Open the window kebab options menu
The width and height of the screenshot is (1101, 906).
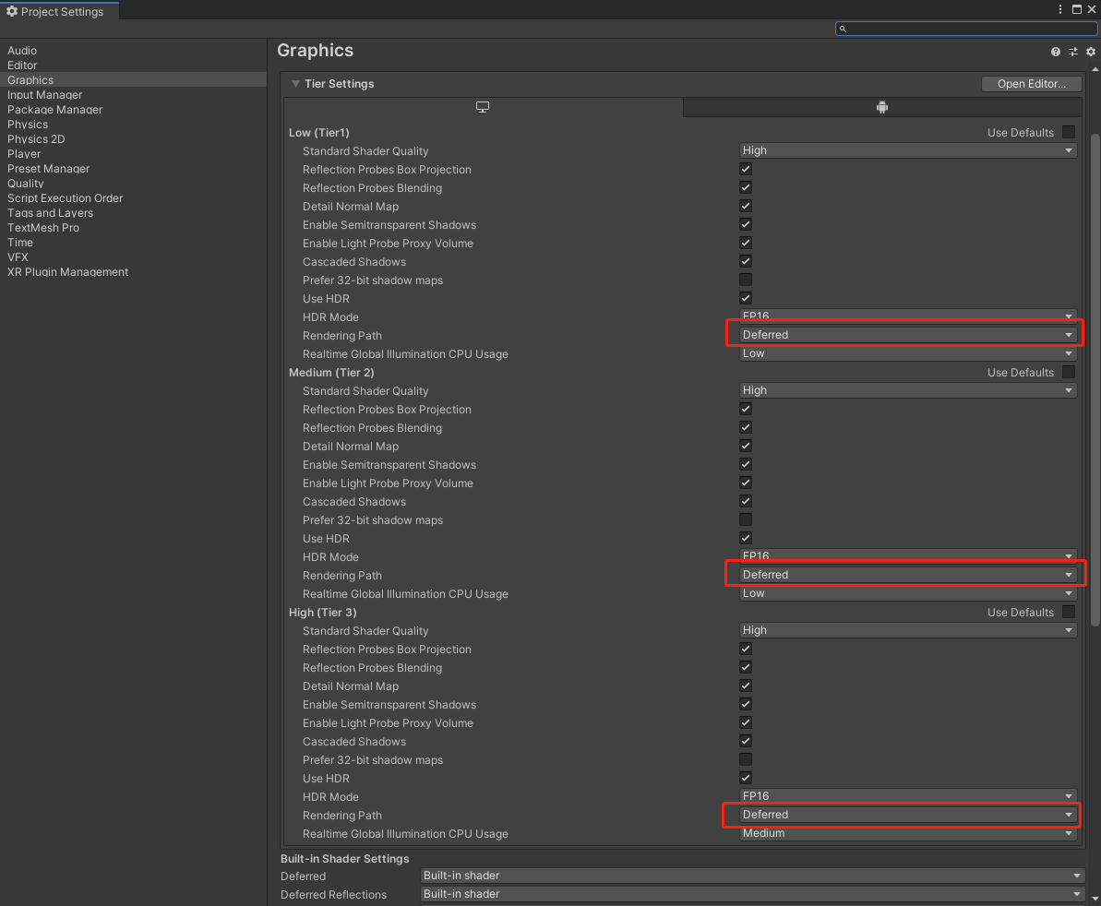(x=1060, y=9)
